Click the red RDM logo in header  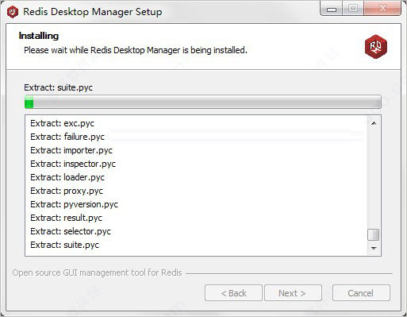[x=376, y=46]
